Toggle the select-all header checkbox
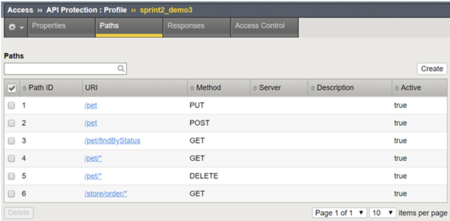 pos(12,88)
